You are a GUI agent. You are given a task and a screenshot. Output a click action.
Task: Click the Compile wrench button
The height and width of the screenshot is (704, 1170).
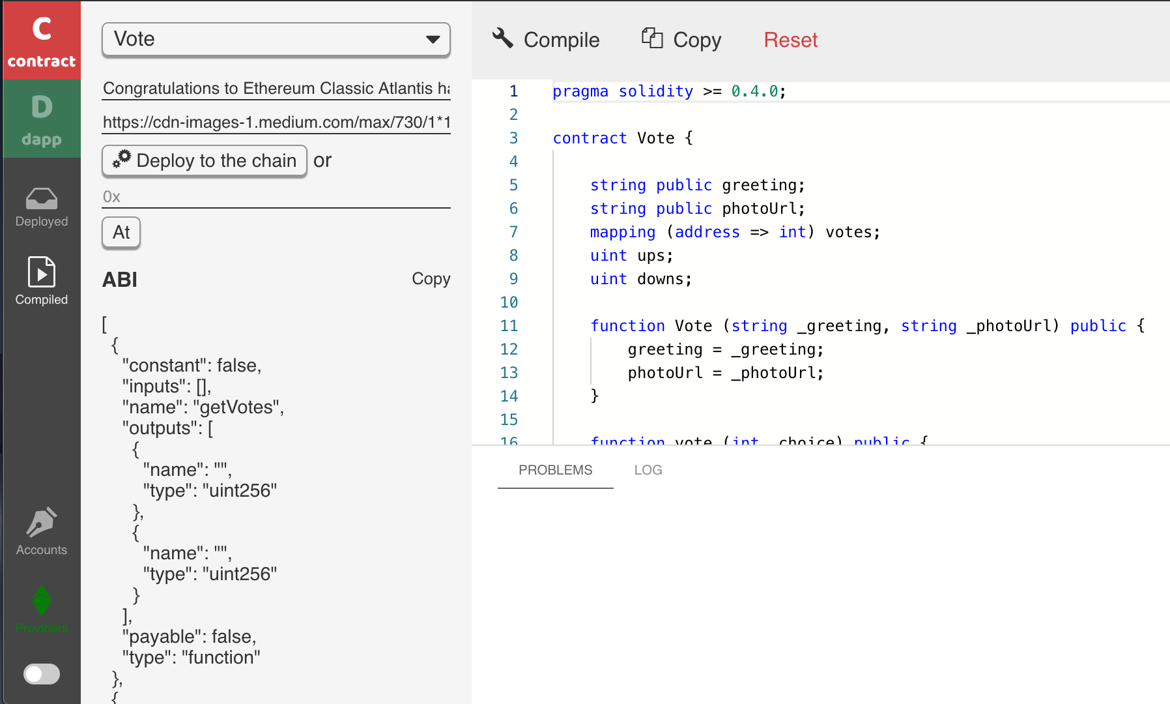click(545, 40)
